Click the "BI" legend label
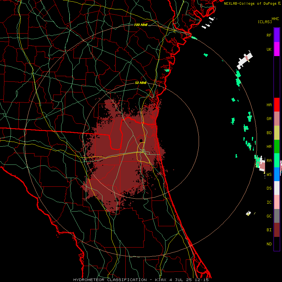The height and width of the screenshot is (282, 282). 269,230
